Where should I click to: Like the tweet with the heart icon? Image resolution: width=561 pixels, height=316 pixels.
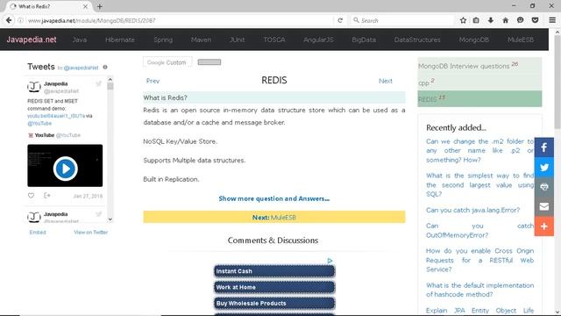32,196
